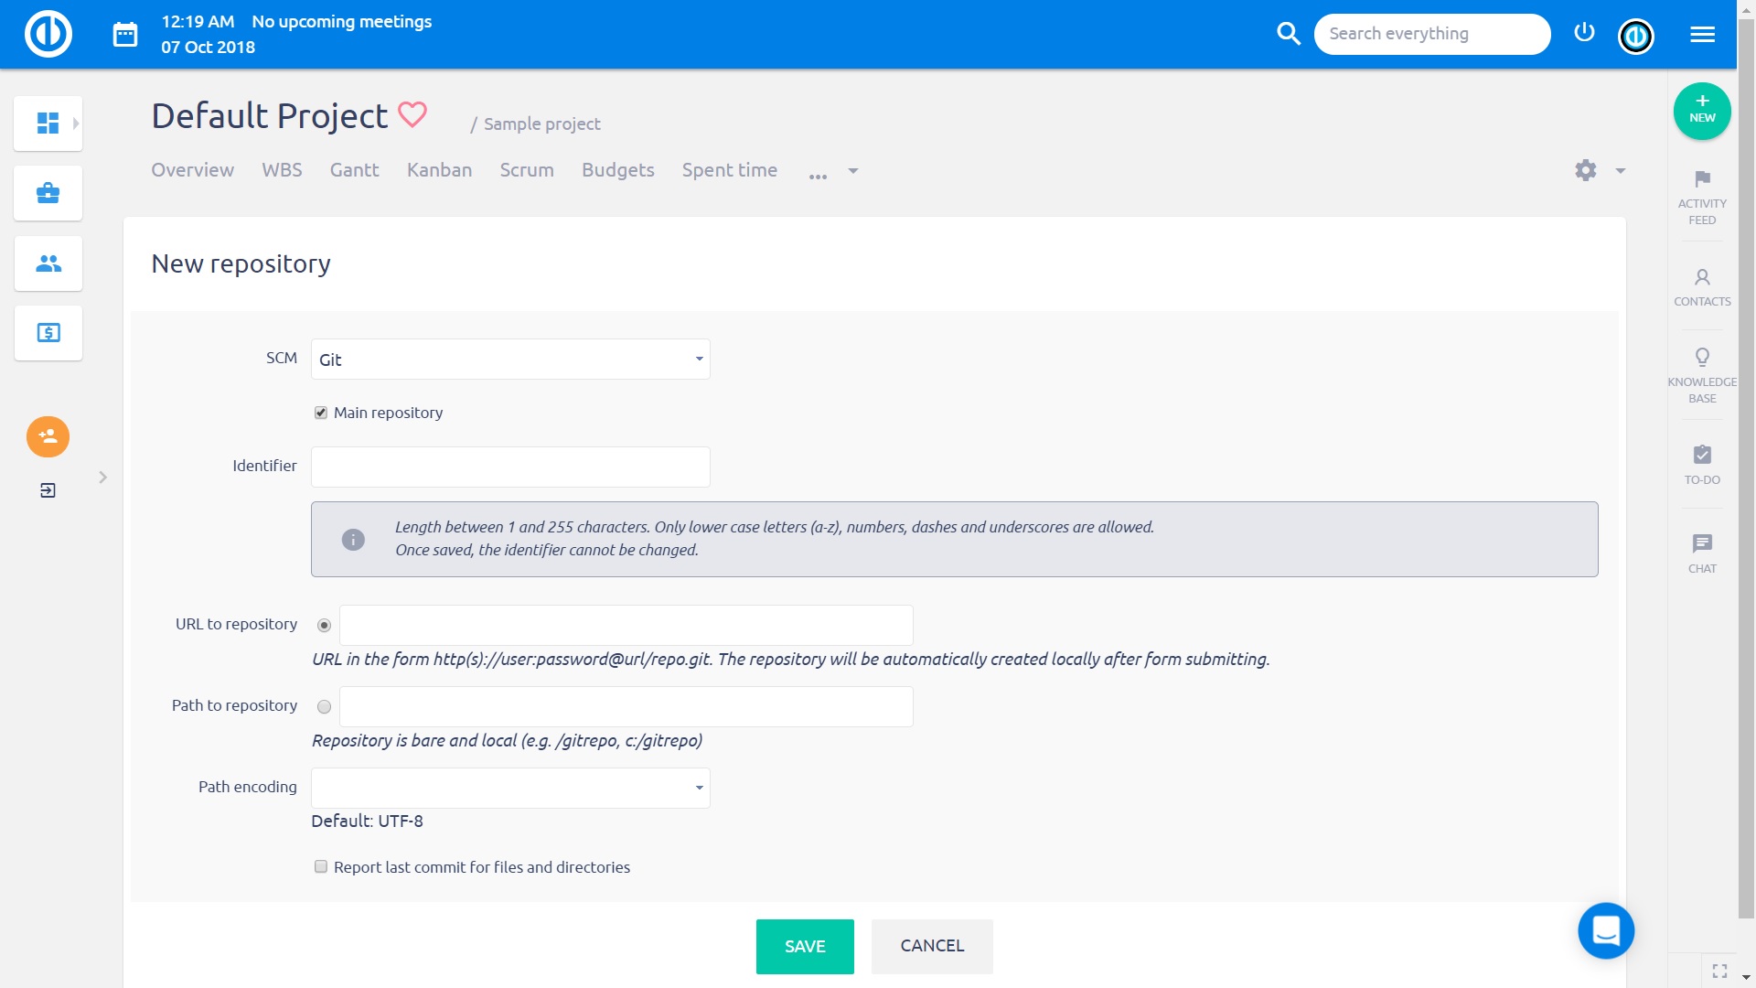1756x988 pixels.
Task: Open the chat support bubble
Action: [1606, 930]
